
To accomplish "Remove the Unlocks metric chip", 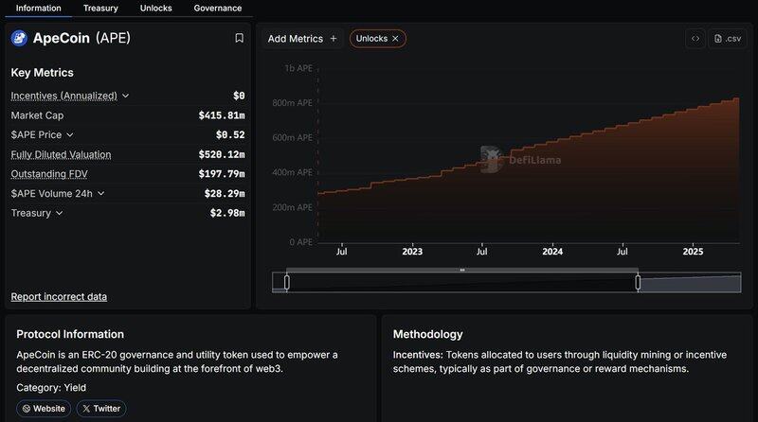I will (x=395, y=39).
